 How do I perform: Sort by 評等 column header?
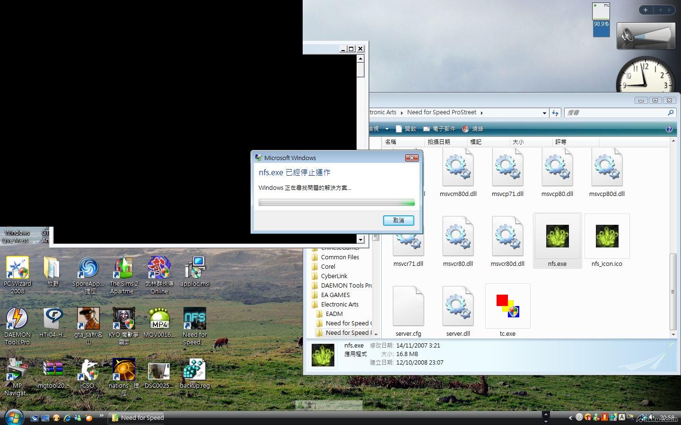tap(576, 142)
